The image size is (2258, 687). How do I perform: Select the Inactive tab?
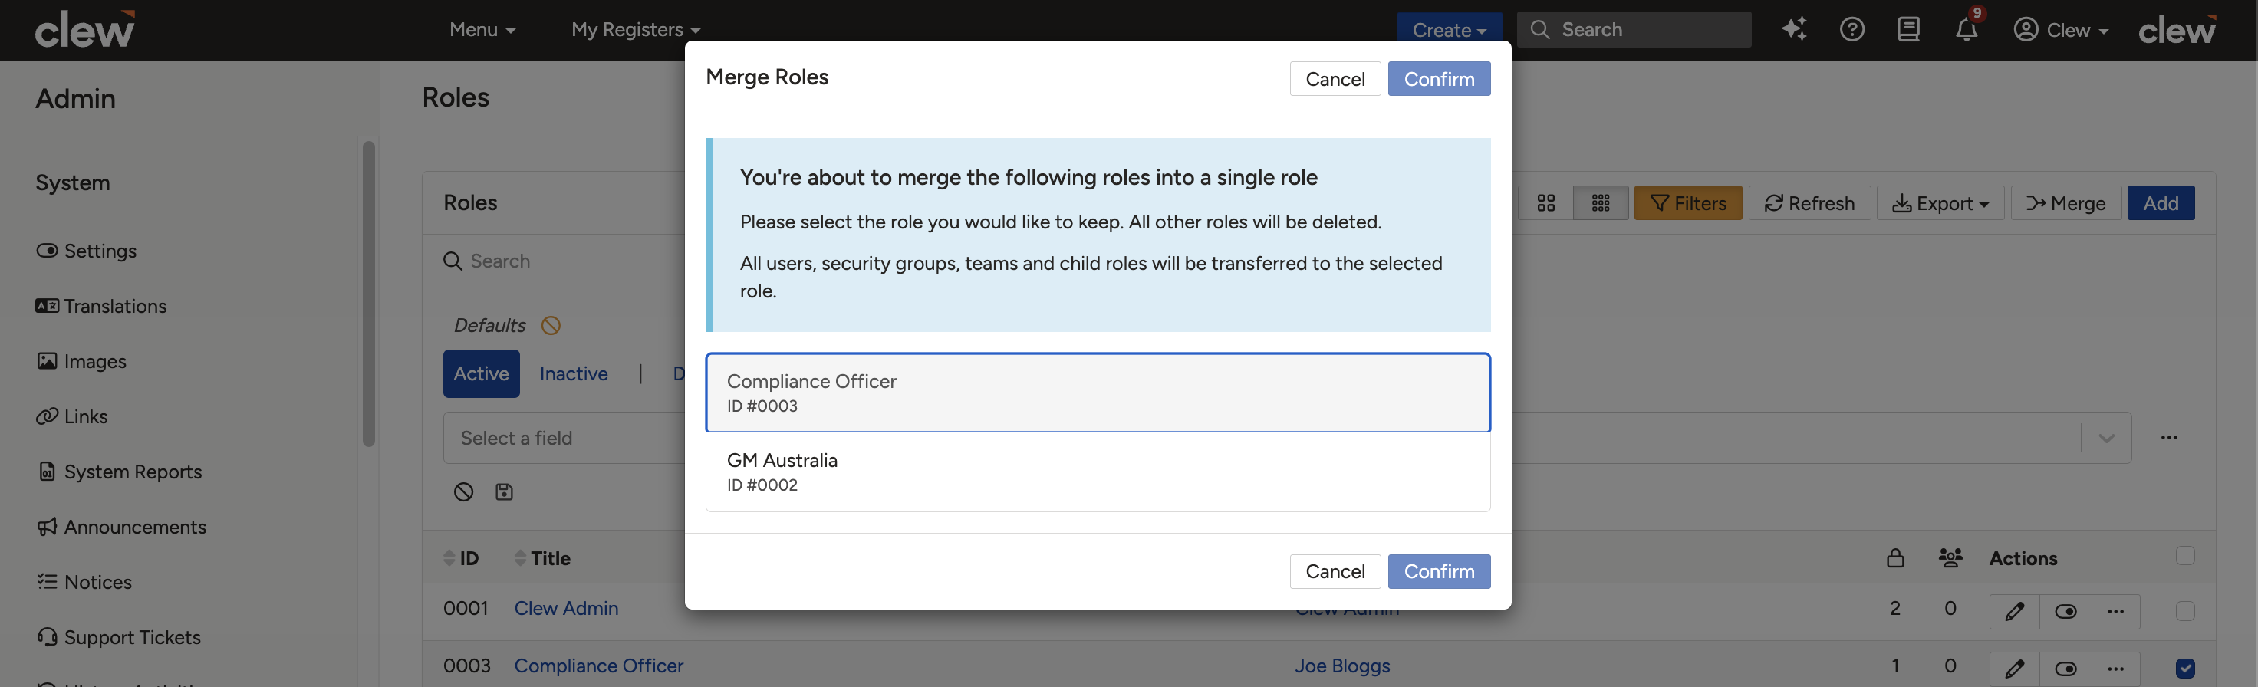pos(573,373)
